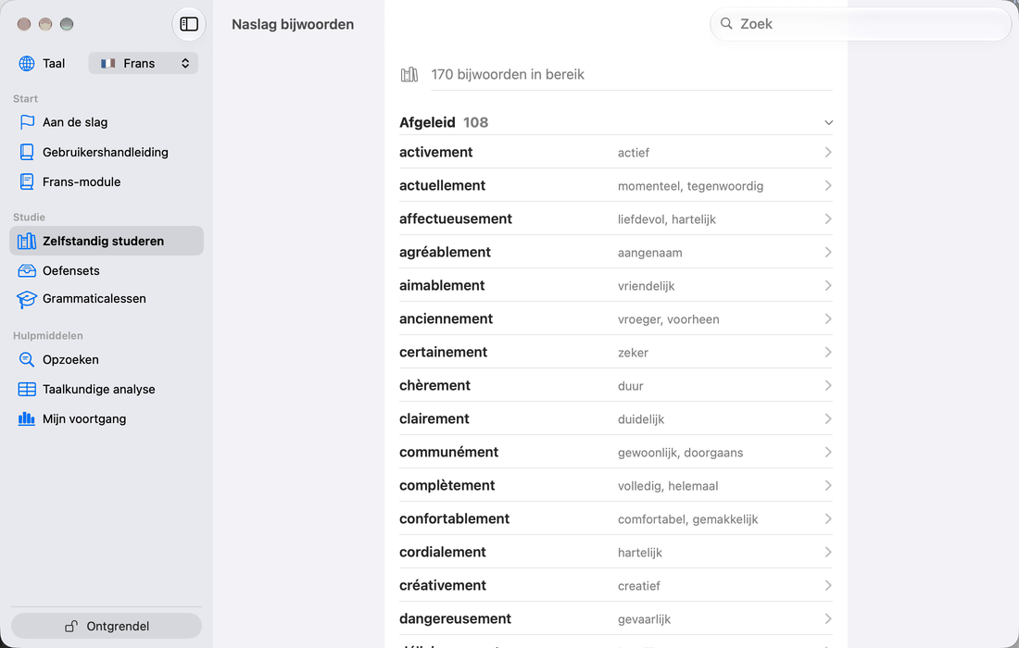This screenshot has height=648, width=1019.
Task: Select Zelfstandig studeren in the sidebar
Action: [107, 241]
